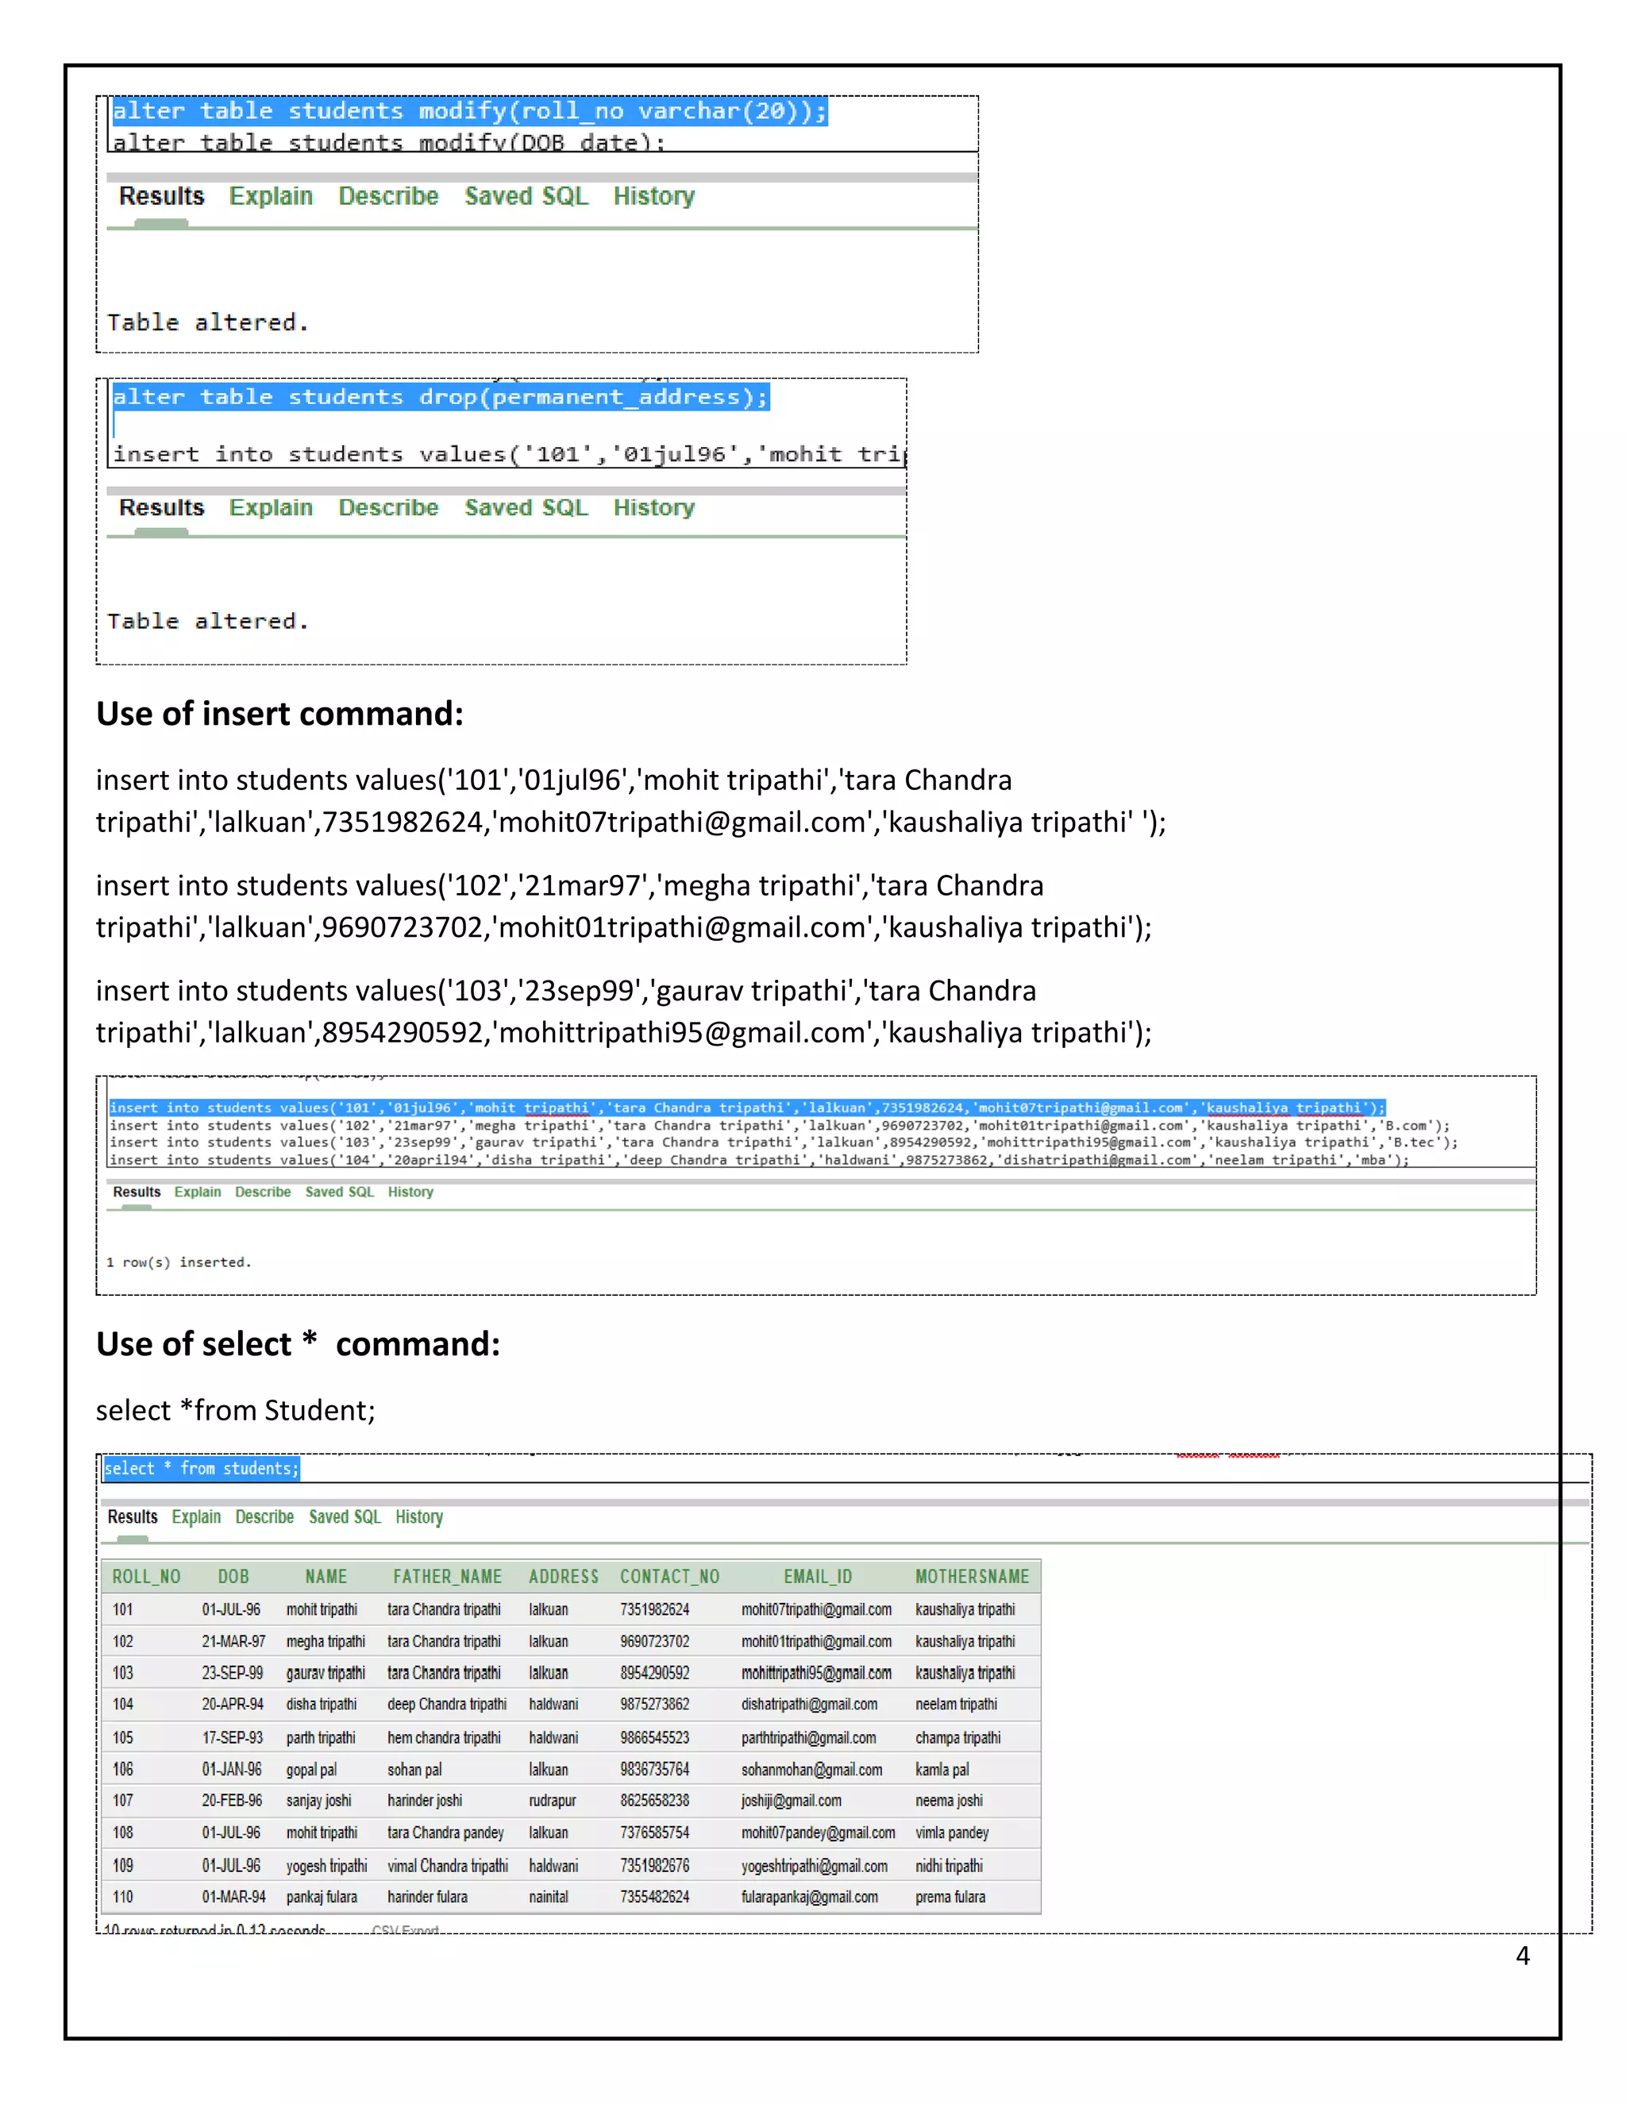Click cell 'parthtripathi@gmail.com'
1626x2104 pixels.
point(808,1737)
